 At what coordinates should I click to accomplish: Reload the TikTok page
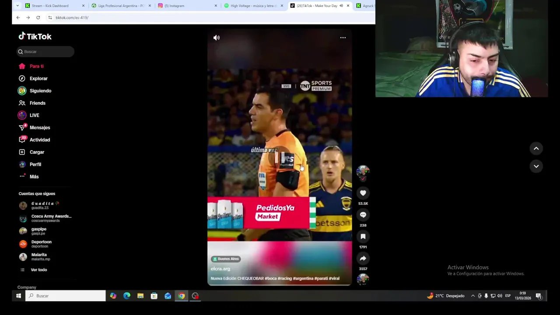pos(38,17)
